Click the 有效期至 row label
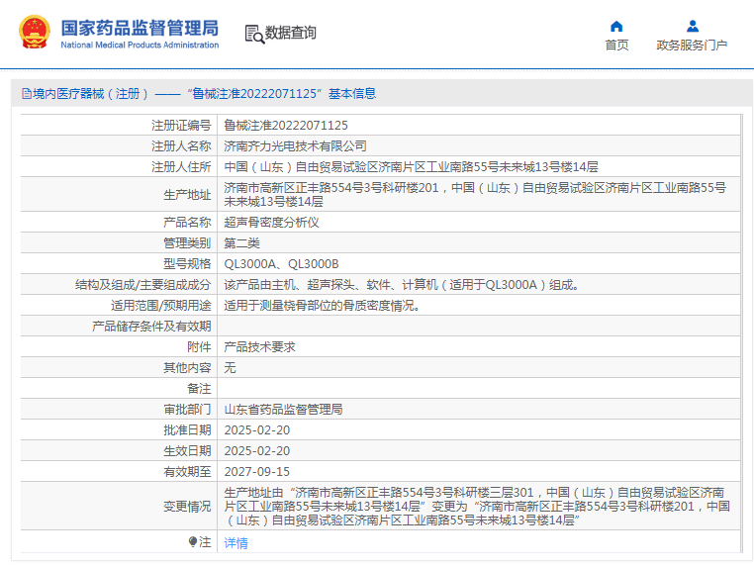Image resolution: width=754 pixels, height=567 pixels. 187,471
